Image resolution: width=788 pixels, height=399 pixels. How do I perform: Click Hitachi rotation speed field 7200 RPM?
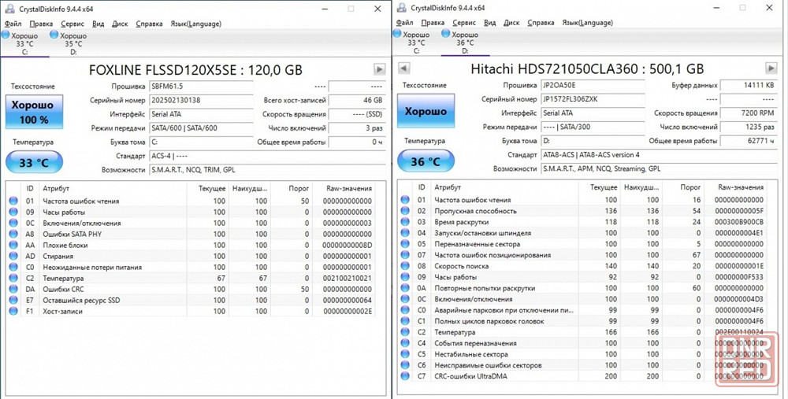(749, 113)
